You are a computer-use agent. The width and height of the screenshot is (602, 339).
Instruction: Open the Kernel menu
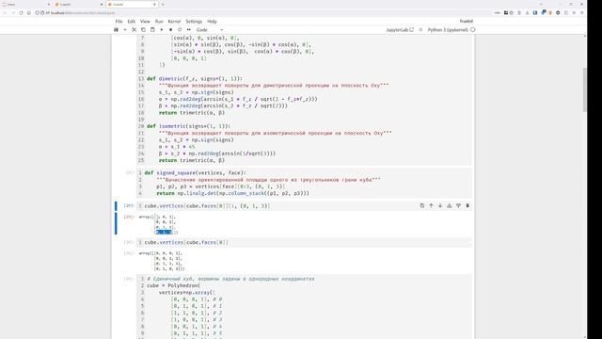174,22
